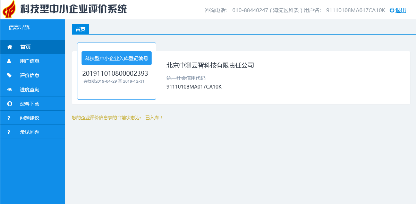Select 进度查询 from the navigation
This screenshot has height=204, width=416.
33,90
